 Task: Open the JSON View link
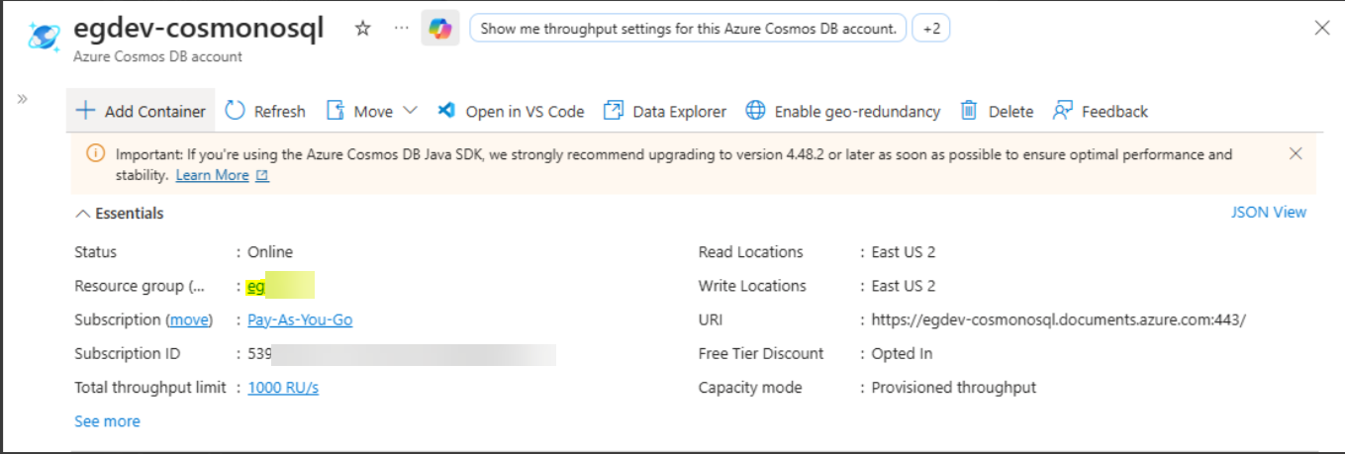(x=1268, y=212)
